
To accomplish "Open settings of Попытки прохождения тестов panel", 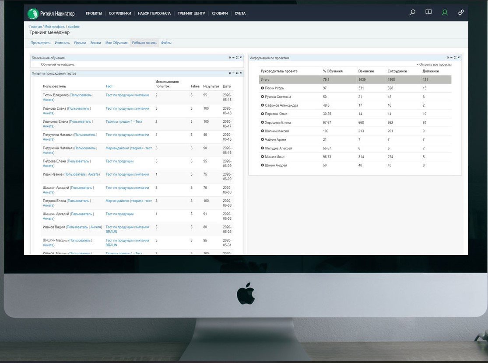I will [230, 73].
